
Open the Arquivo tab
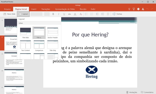point(7,9)
